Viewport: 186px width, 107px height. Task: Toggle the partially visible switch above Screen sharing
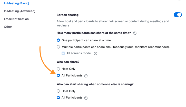pos(178,1)
